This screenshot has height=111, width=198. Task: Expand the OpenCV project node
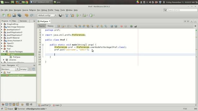tap(2, 43)
